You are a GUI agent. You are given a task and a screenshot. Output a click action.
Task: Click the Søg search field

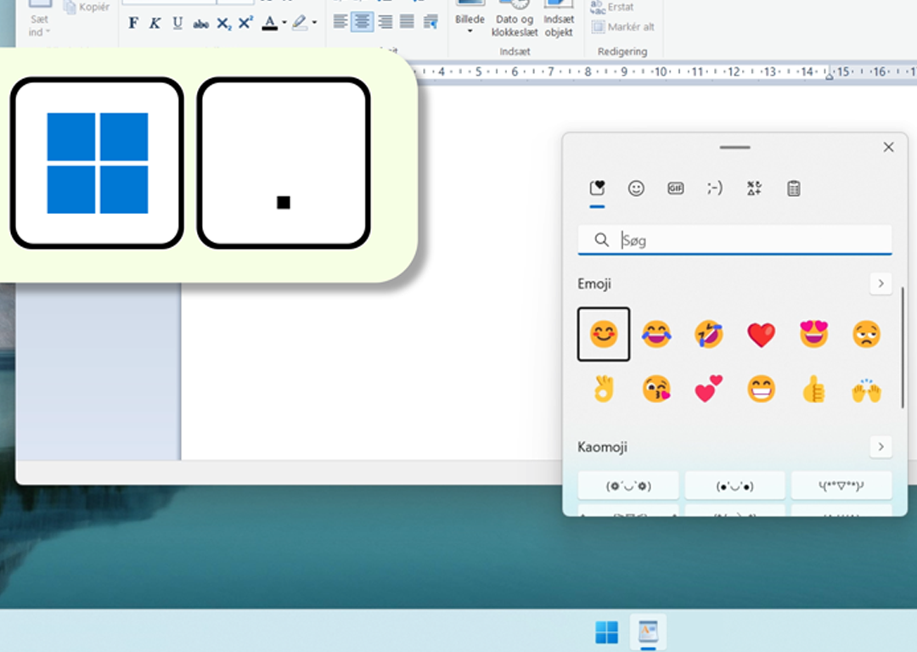point(735,239)
